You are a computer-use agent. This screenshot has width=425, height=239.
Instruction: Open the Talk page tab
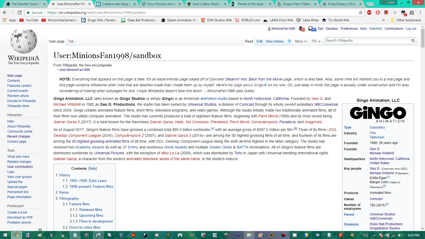pyautogui.click(x=71, y=41)
